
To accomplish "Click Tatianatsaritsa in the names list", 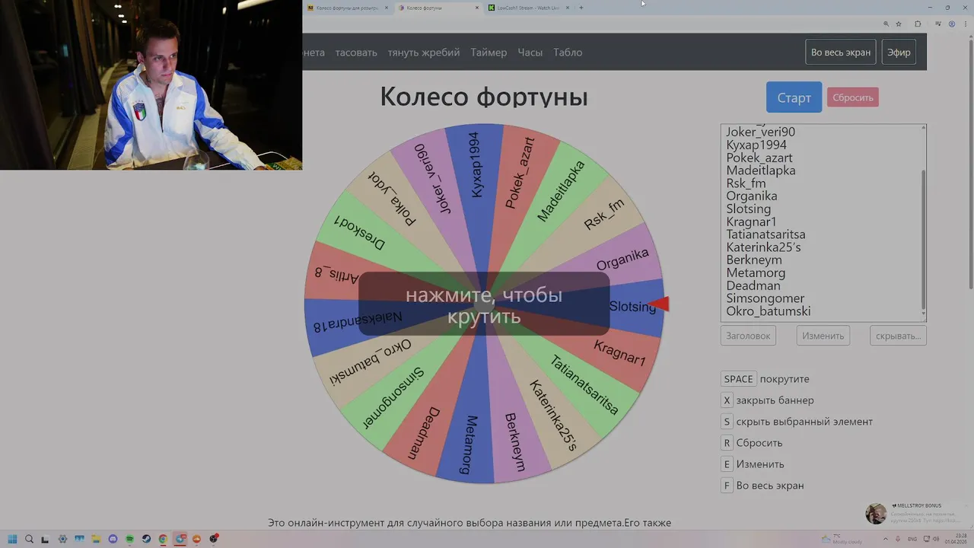I will 766,234.
